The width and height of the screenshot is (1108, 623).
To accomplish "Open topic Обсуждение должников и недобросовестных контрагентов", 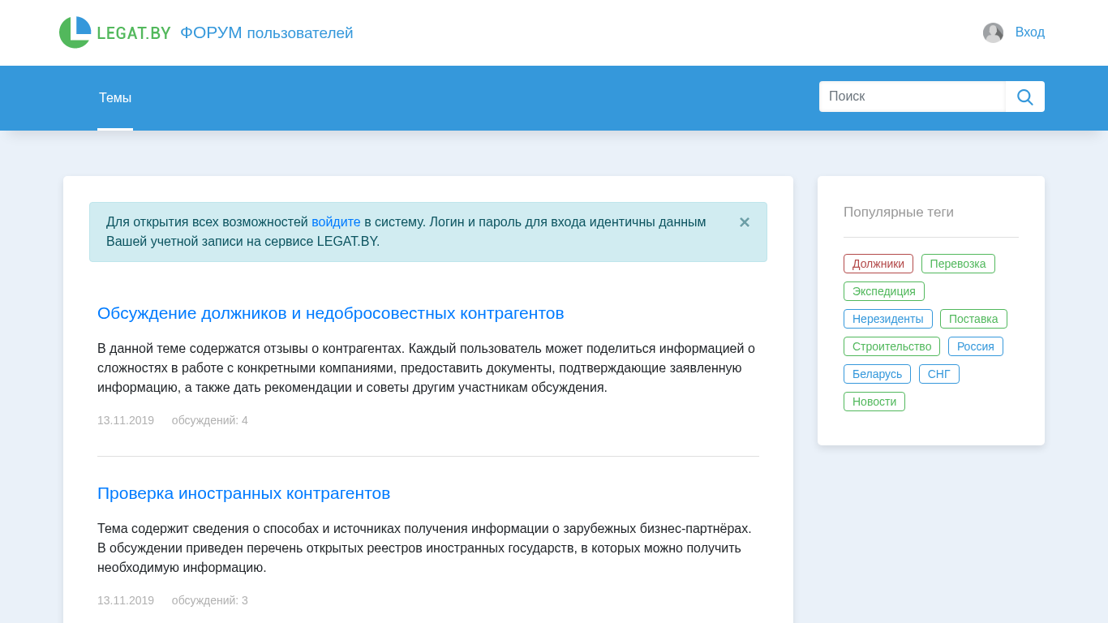I will click(x=330, y=313).
